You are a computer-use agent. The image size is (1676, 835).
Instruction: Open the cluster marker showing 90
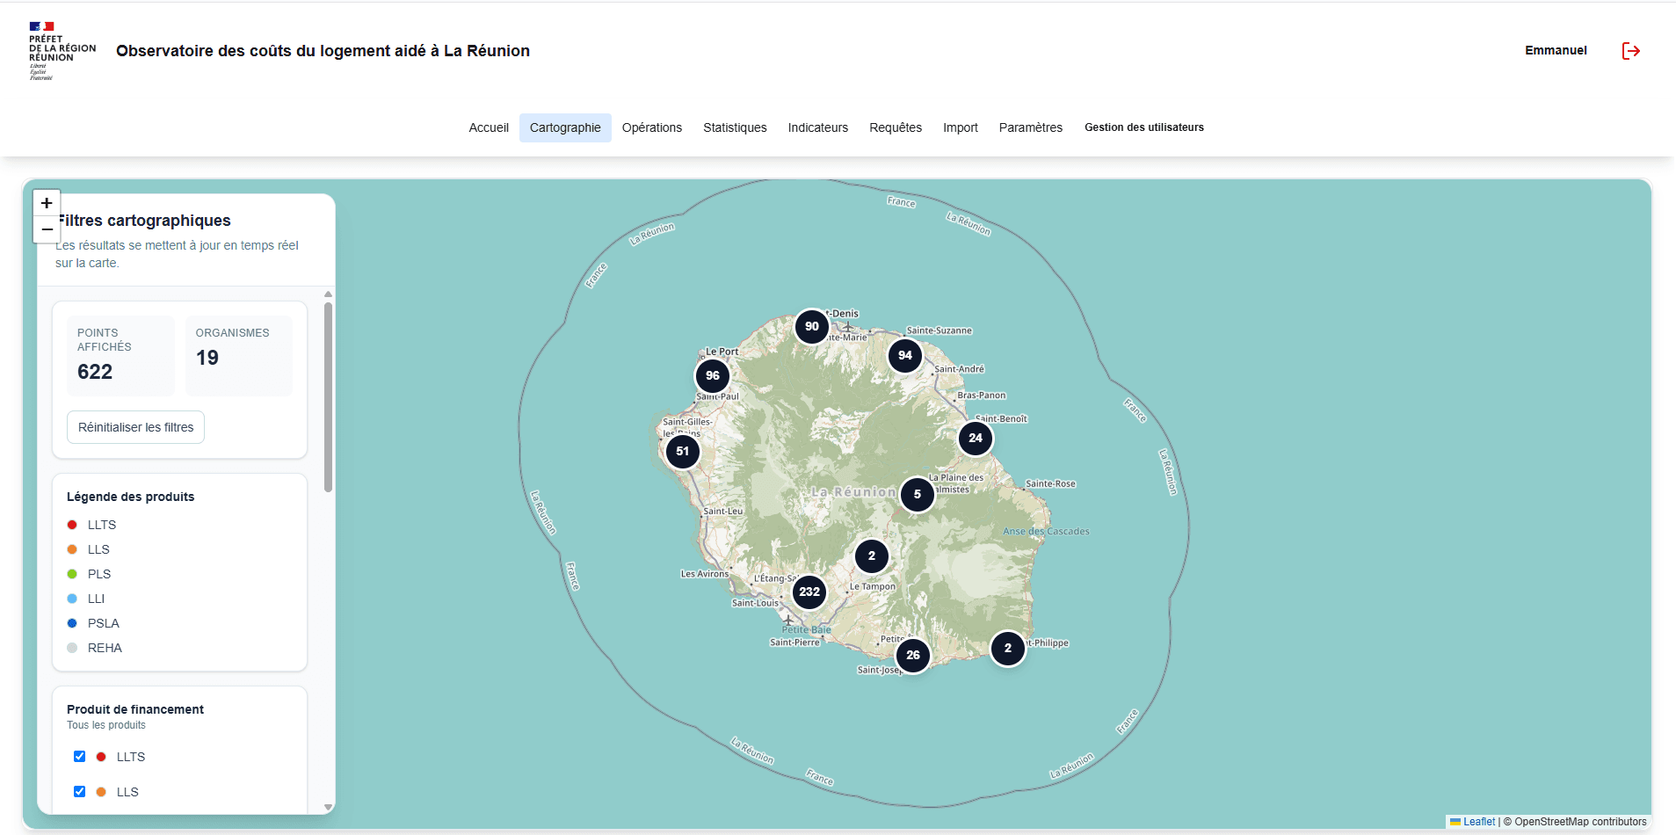coord(812,326)
